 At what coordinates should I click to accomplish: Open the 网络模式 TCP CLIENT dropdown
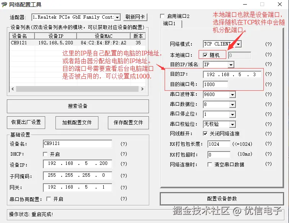[238, 44]
